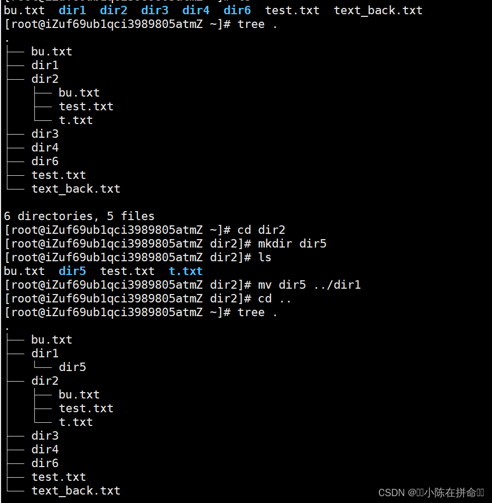Click the CSDN watermark author name
This screenshot has width=492, height=503.
(450, 492)
